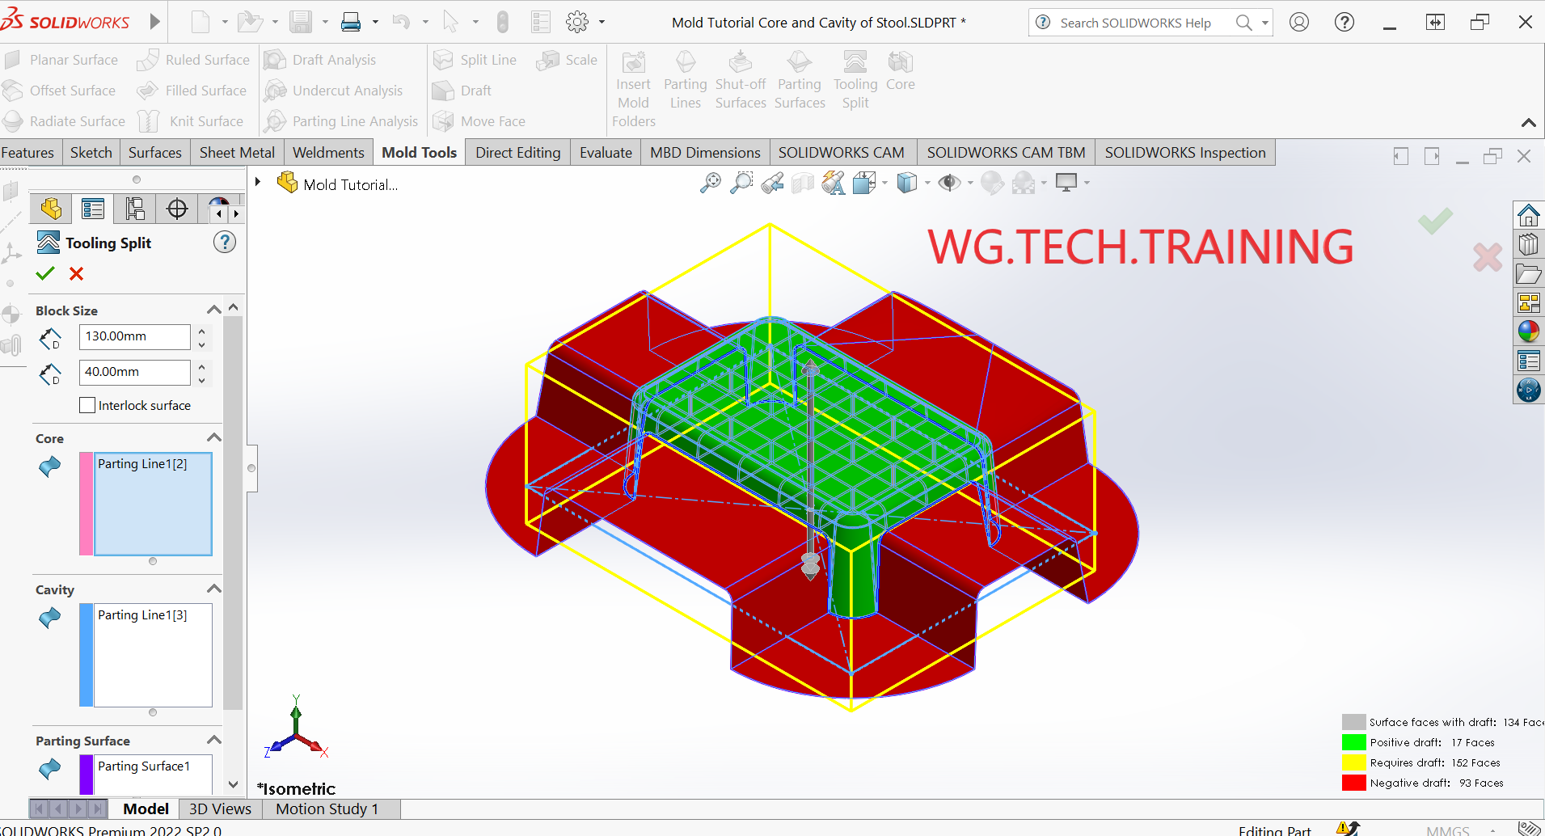The width and height of the screenshot is (1545, 836).
Task: Open the Sheet Metal tab
Action: (x=237, y=153)
